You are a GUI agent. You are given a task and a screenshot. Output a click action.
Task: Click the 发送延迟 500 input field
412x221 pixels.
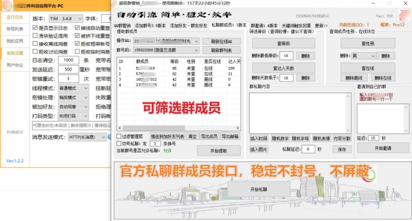pos(68,69)
